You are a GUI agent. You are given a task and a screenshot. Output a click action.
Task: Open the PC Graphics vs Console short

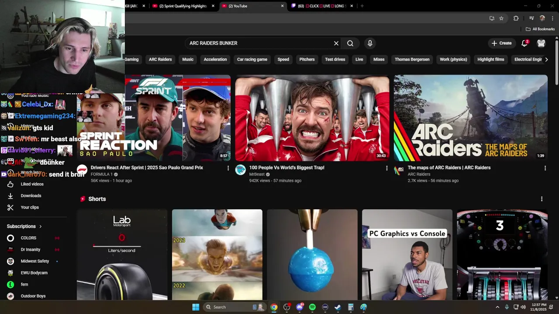click(x=407, y=255)
